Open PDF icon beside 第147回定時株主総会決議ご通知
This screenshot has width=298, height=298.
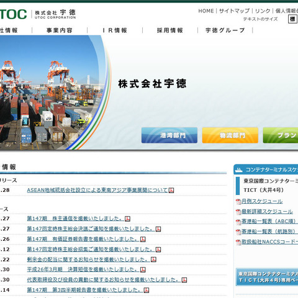tap(158, 229)
